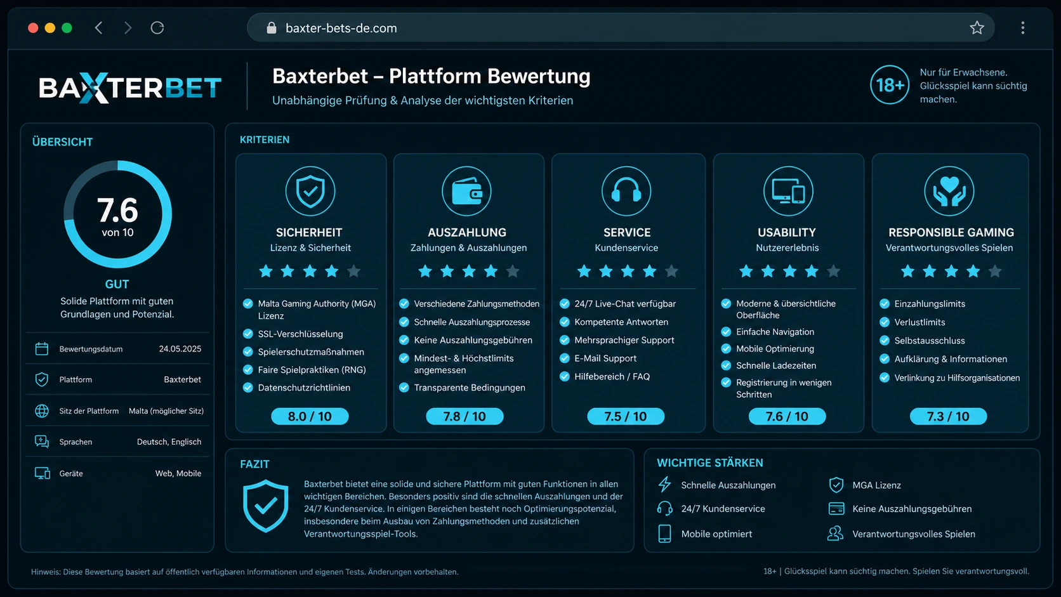Click checkmark next to Malta Gaming Authority Lizenz

tap(248, 304)
